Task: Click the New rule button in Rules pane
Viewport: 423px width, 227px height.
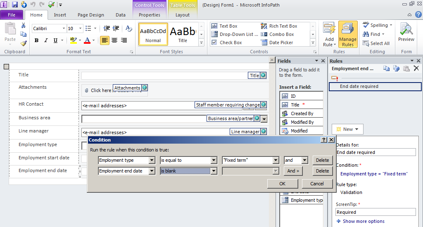Action: pos(347,129)
